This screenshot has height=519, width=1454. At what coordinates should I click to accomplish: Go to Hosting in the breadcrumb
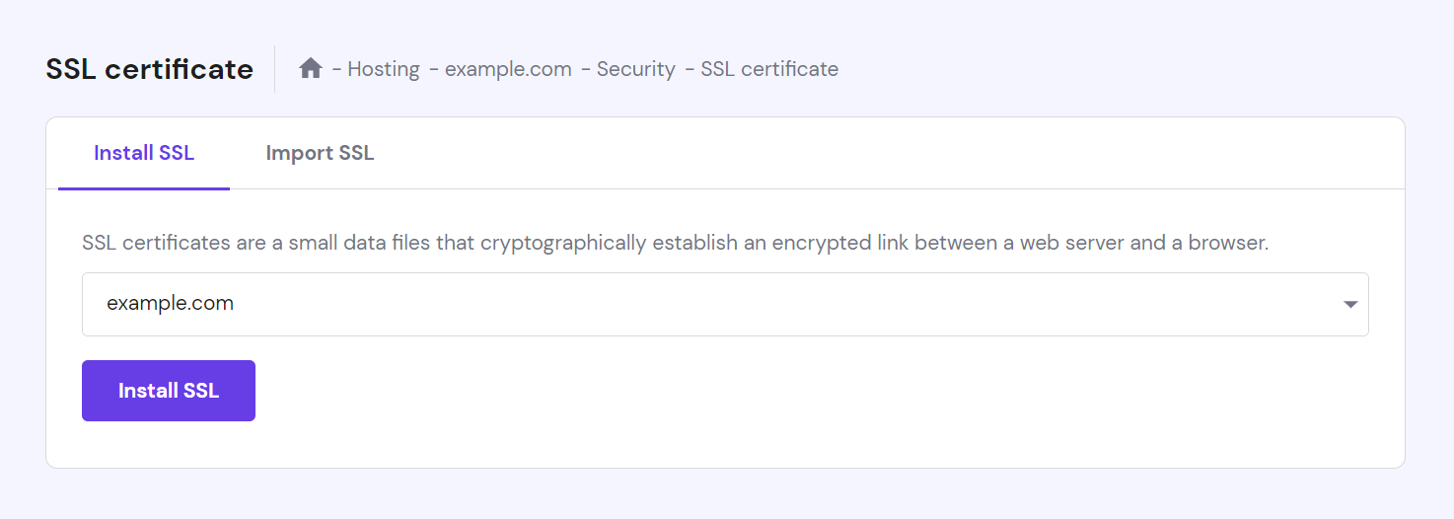click(x=383, y=69)
